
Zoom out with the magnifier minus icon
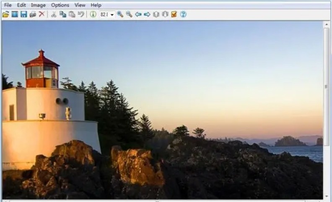coord(129,14)
